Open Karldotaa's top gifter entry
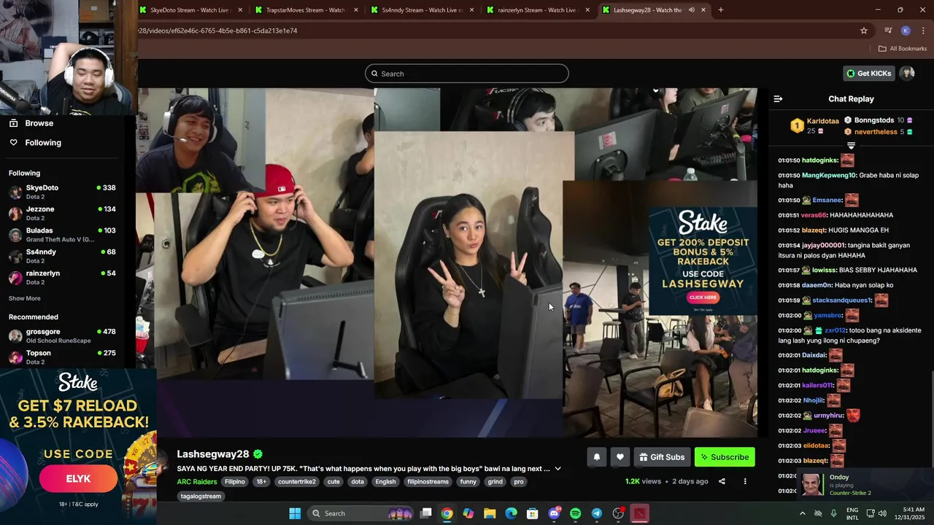Screen dimensions: 934x525 pyautogui.click(x=816, y=125)
